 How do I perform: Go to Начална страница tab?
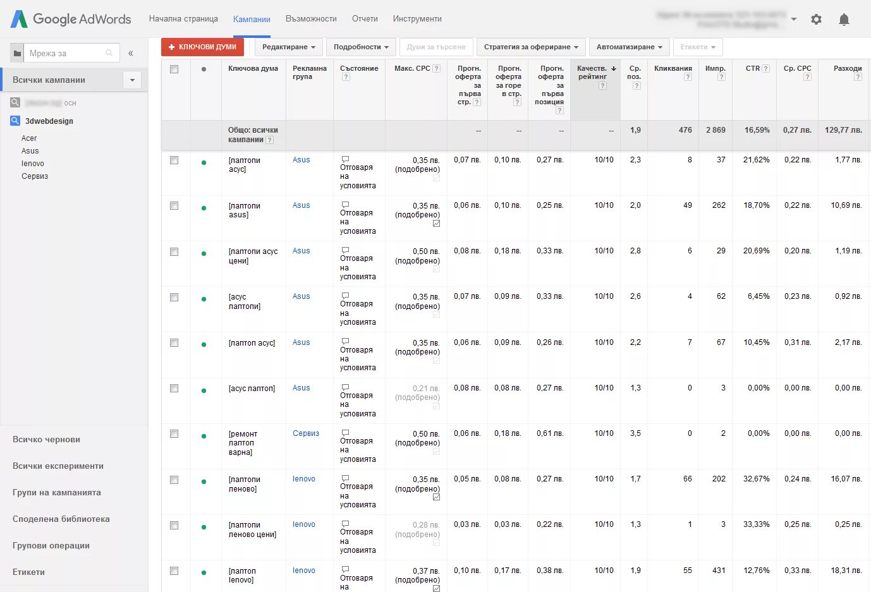pyautogui.click(x=183, y=19)
